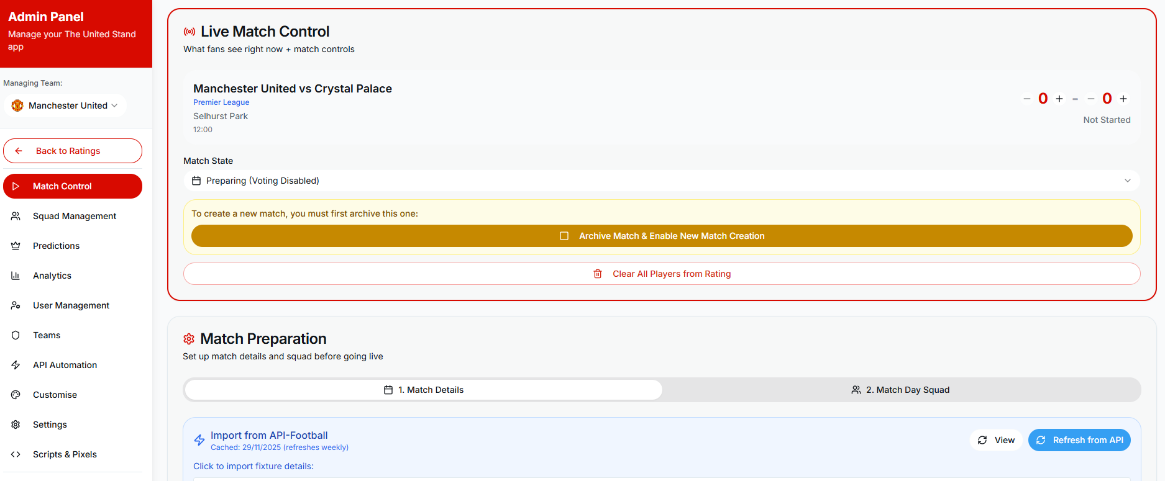Go to the Teams page
This screenshot has height=481, width=1165.
(x=73, y=335)
